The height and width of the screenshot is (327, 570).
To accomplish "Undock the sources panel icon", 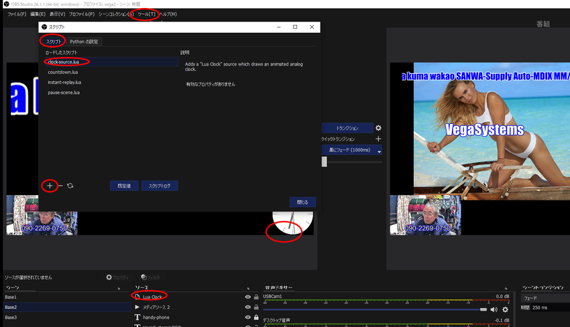I will tap(248, 289).
